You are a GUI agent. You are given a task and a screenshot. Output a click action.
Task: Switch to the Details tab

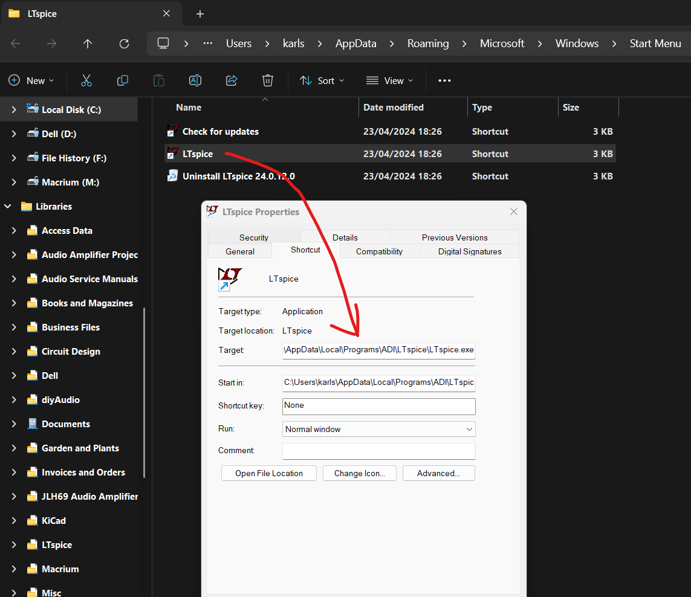345,237
